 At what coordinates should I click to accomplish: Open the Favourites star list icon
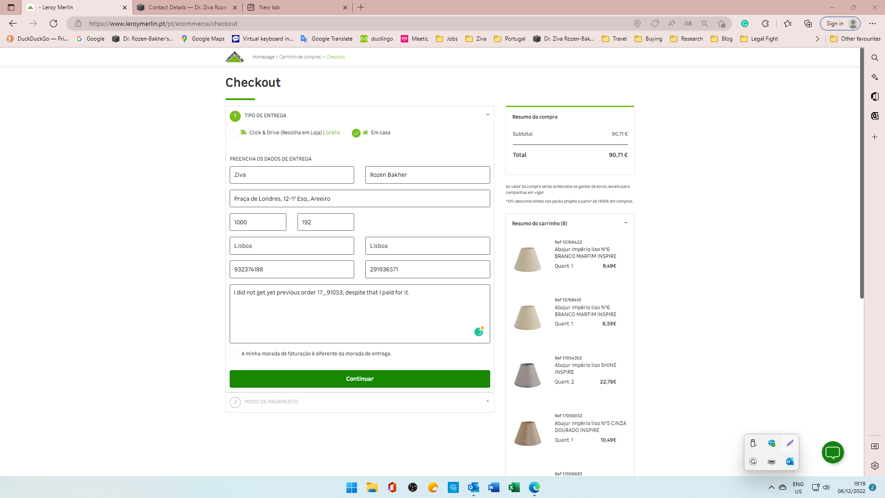tap(788, 24)
